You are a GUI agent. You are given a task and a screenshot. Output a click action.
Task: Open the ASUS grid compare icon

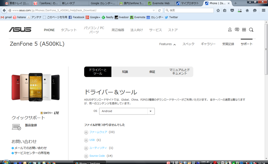click(244, 30)
